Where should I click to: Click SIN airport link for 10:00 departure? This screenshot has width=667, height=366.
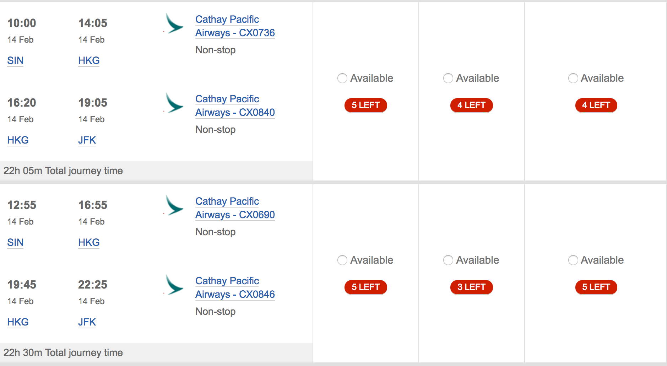coord(15,60)
